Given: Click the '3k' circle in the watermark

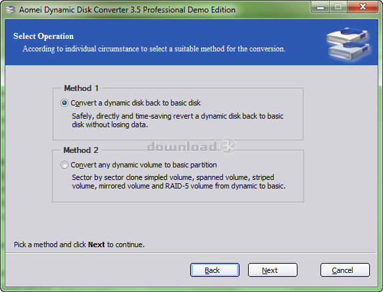Looking at the screenshot, I should pyautogui.click(x=228, y=146).
